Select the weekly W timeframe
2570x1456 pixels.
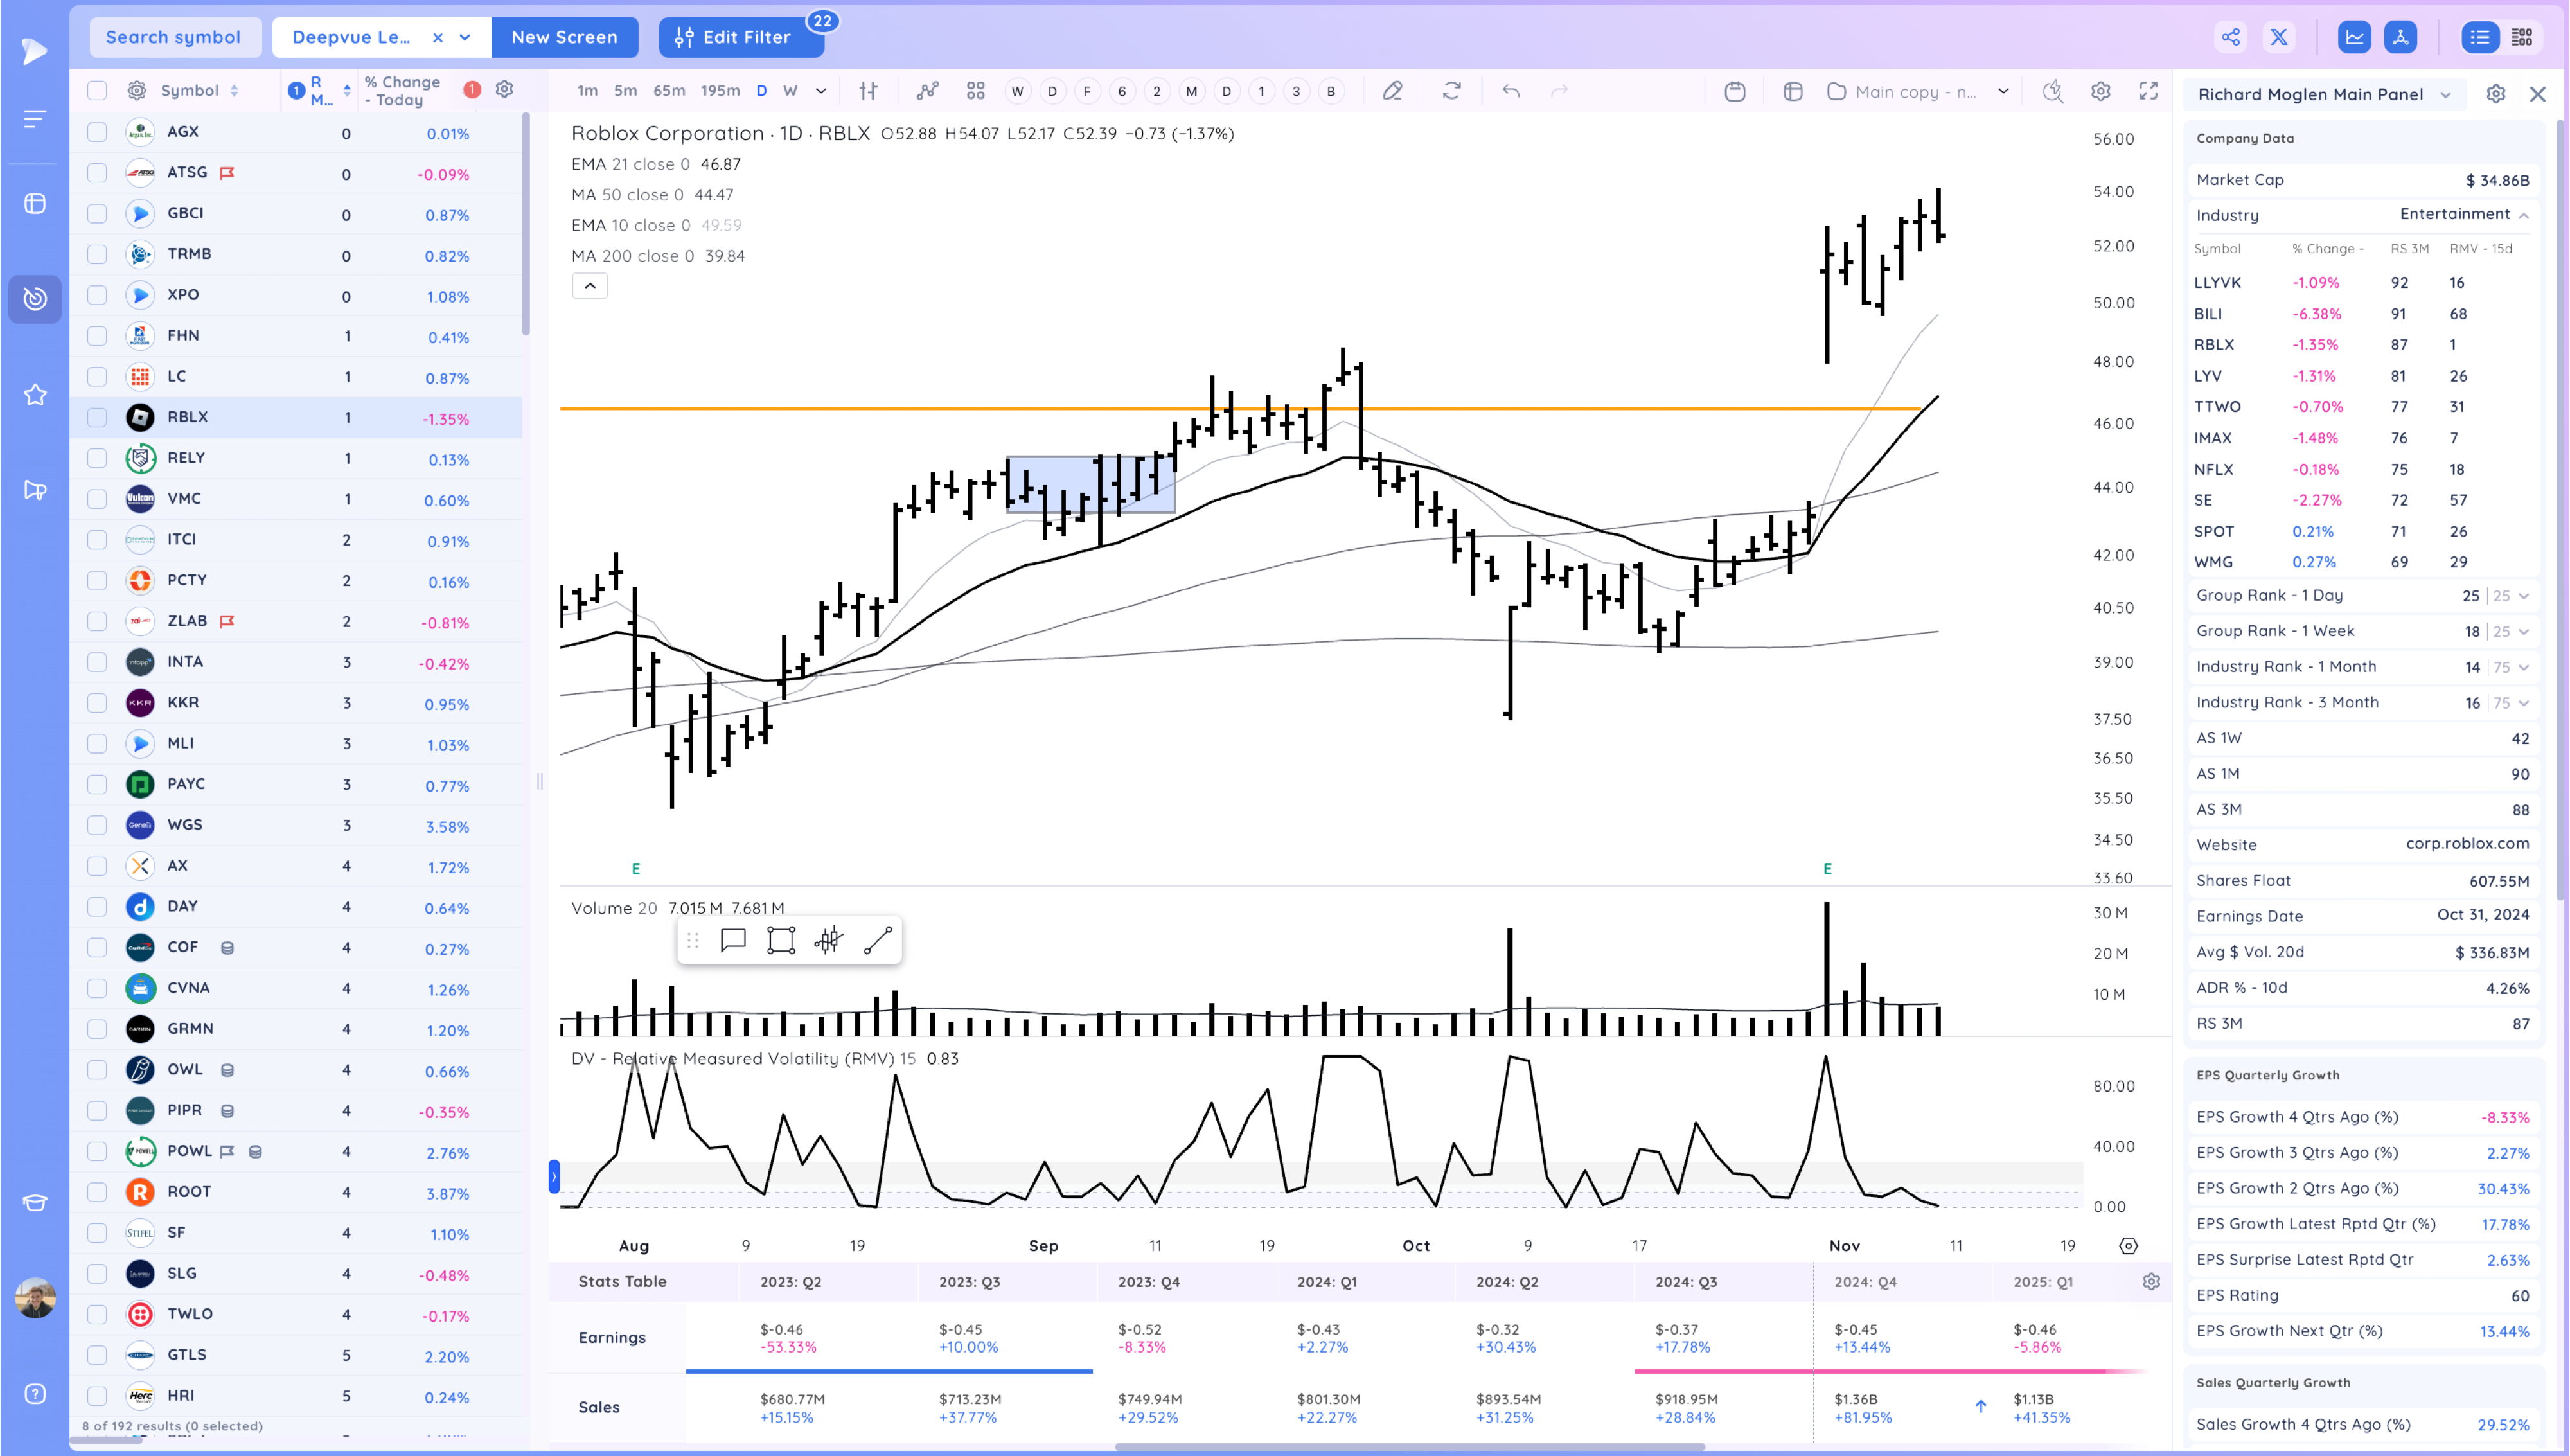point(790,91)
